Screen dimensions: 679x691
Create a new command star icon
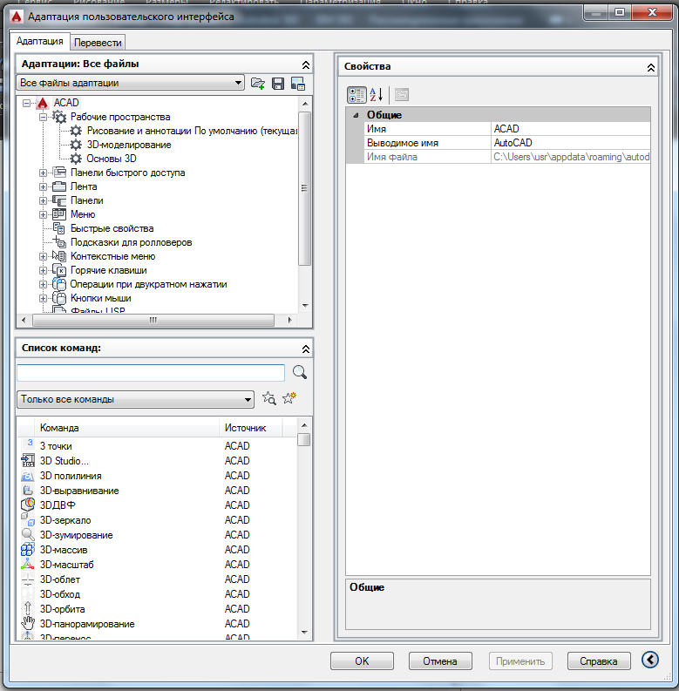(289, 398)
